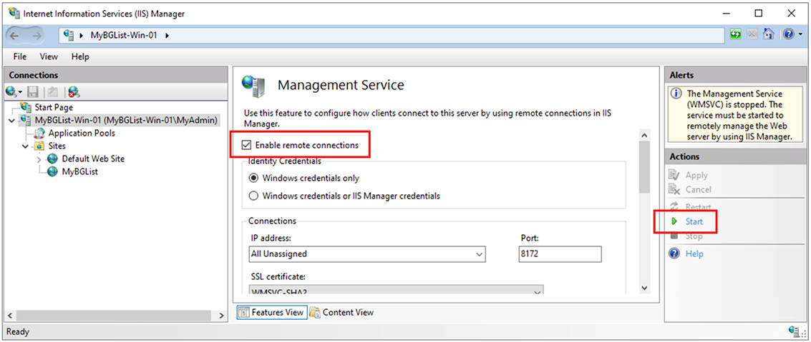Open the Help question mark icon top right

click(788, 34)
